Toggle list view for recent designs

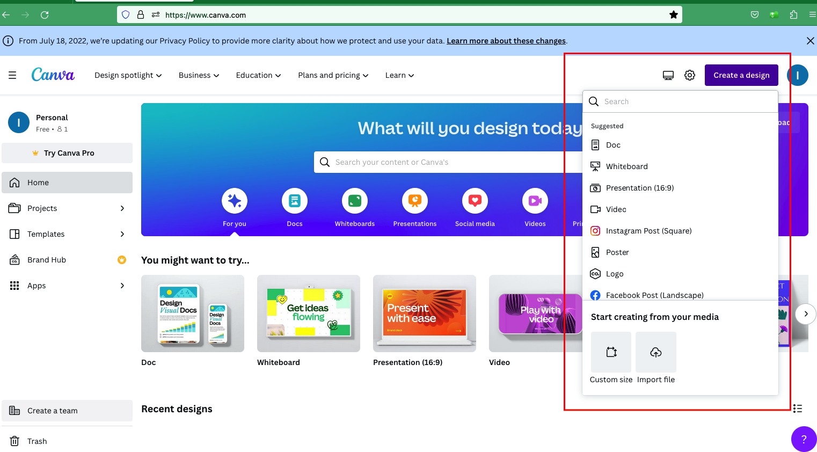tap(798, 409)
